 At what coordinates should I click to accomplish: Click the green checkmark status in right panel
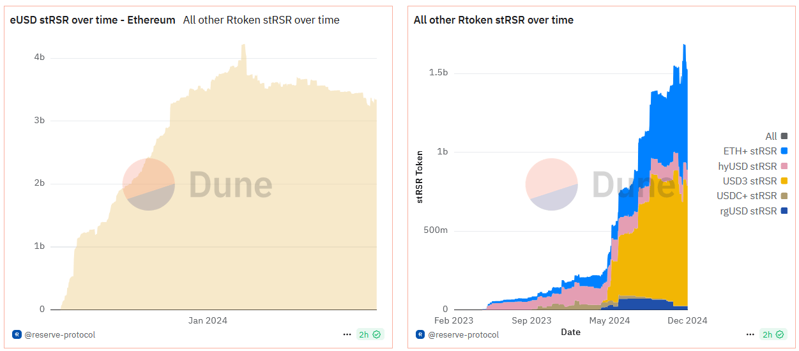(780, 334)
